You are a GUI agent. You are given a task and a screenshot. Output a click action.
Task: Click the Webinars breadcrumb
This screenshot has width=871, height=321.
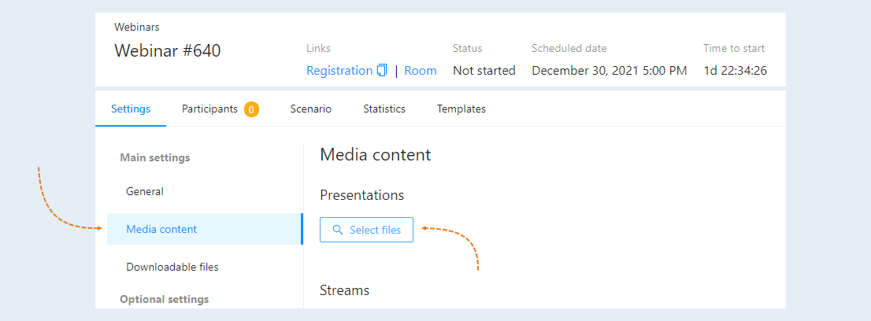click(137, 27)
